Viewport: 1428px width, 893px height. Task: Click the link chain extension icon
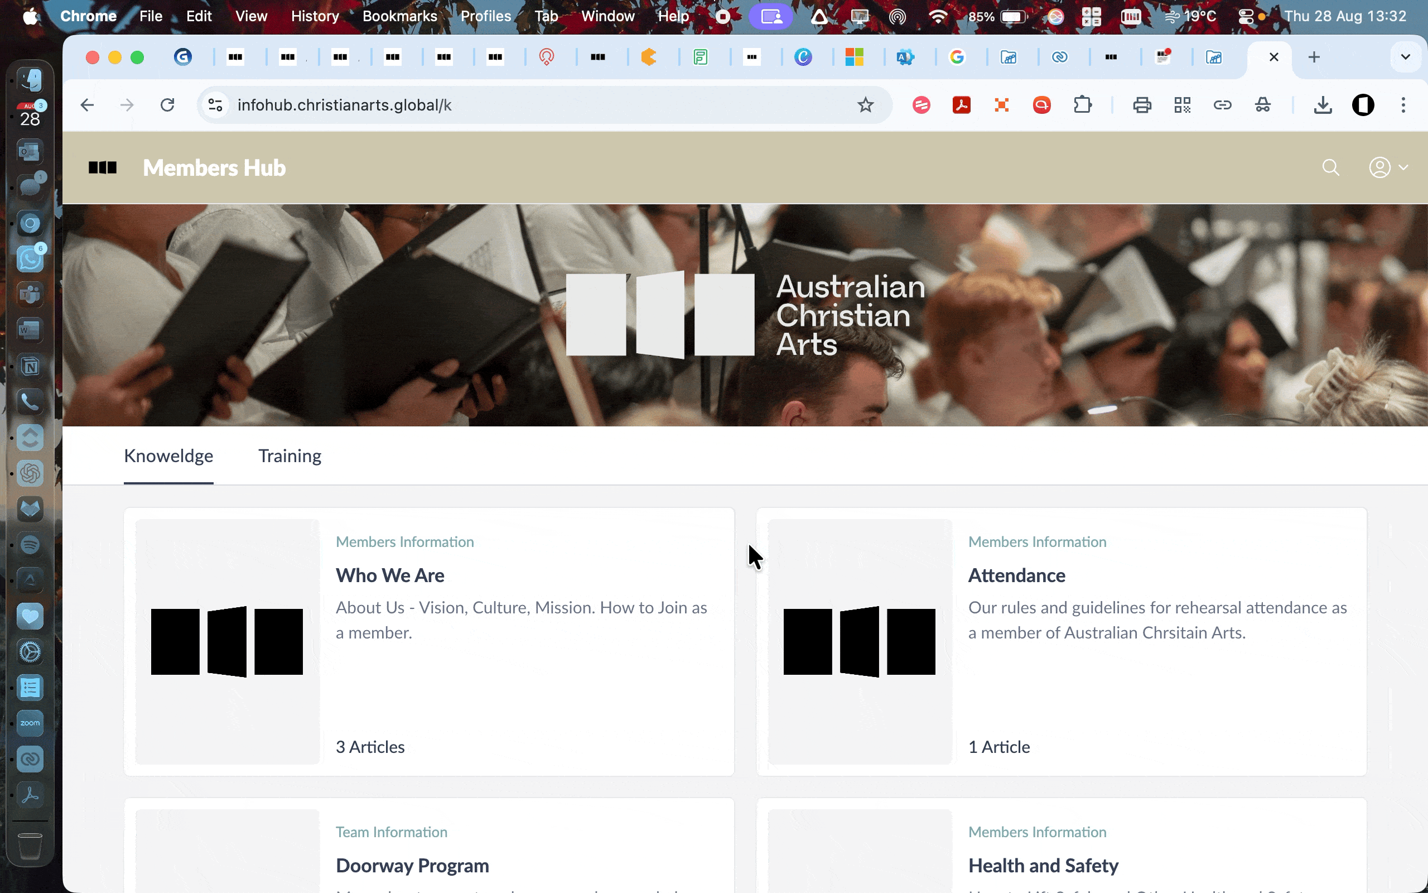coord(1222,105)
